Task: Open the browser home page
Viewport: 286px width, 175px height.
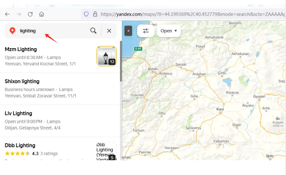Action: point(42,14)
